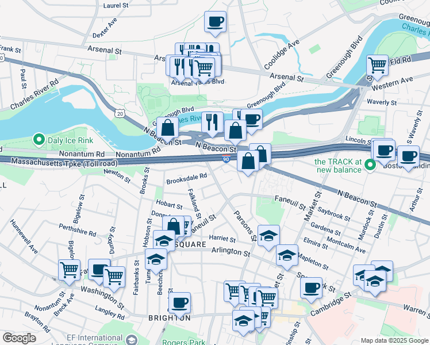Open the Google logo link
Viewport: 430px width, 345px height.
[x=20, y=338]
